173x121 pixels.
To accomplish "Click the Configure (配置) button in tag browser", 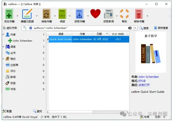I will pos(7,111).
